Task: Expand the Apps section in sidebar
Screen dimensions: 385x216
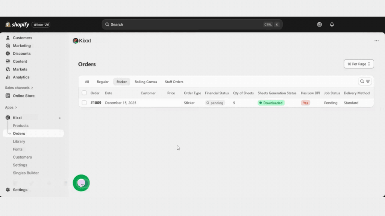Action: (x=11, y=108)
